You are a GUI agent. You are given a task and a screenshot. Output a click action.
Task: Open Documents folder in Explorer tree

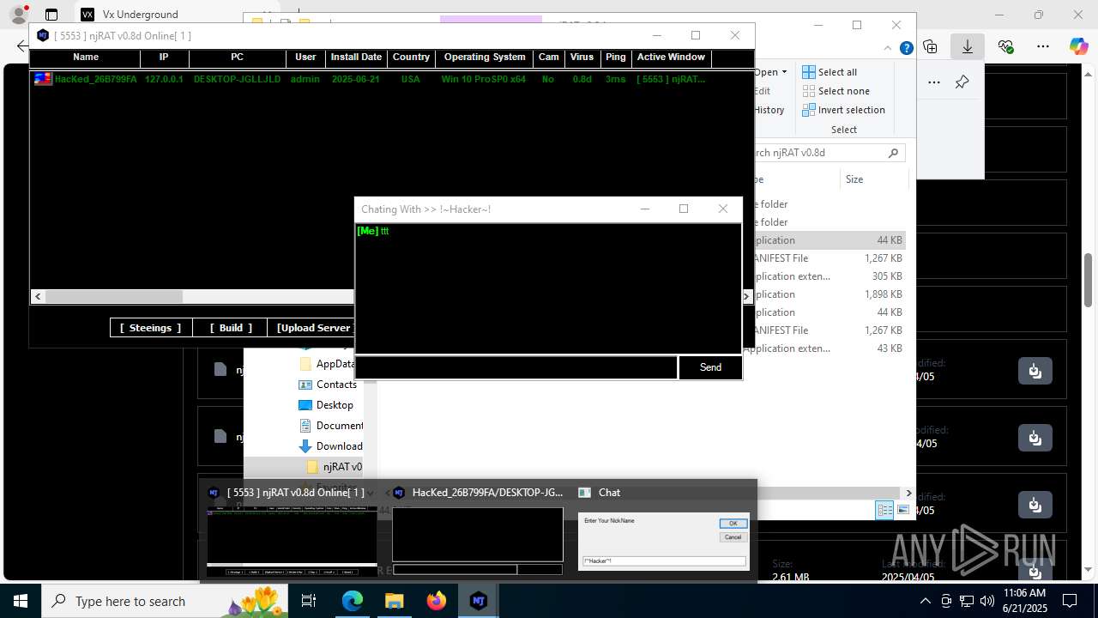tap(331, 426)
